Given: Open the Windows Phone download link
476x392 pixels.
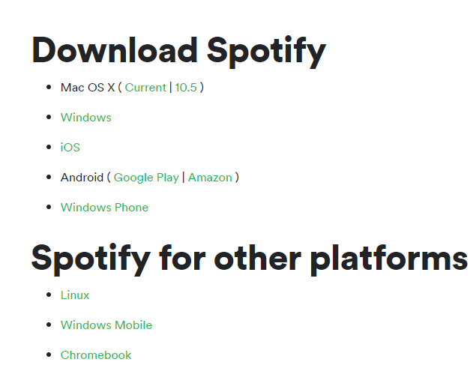Looking at the screenshot, I should pos(104,208).
